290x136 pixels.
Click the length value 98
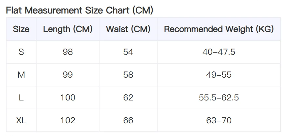[68, 52]
